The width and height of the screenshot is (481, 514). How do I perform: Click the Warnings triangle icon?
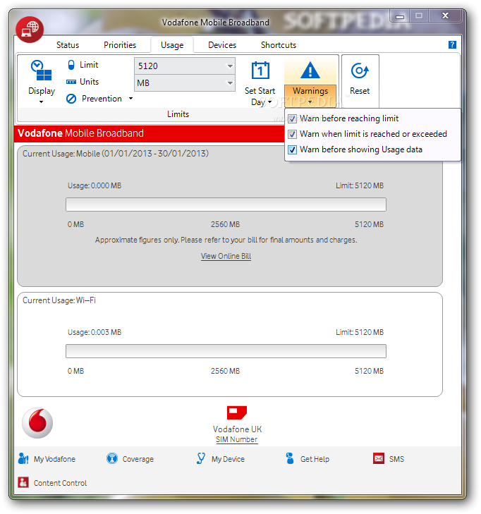[x=310, y=70]
